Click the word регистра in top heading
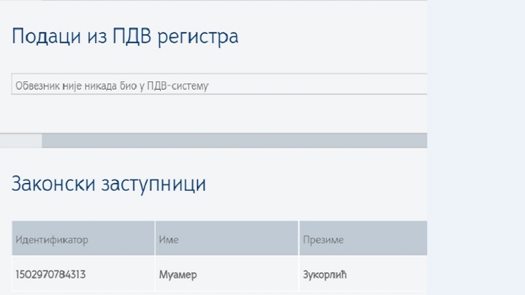This screenshot has height=295, width=525. tap(198, 37)
